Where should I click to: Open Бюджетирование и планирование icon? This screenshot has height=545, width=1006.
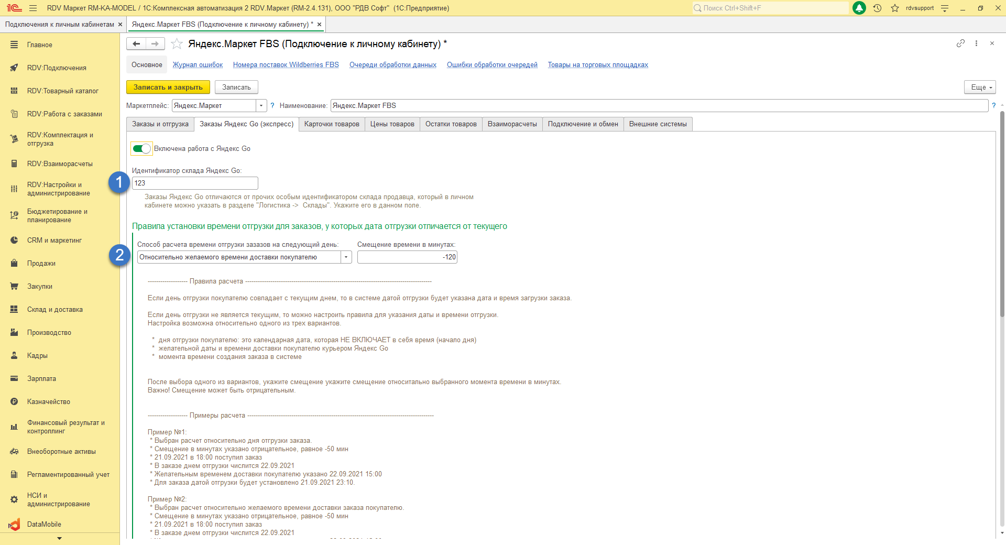click(x=14, y=216)
